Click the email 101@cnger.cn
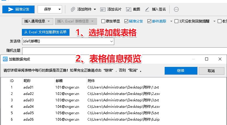The height and width of the screenshot is (125, 227). [67, 87]
